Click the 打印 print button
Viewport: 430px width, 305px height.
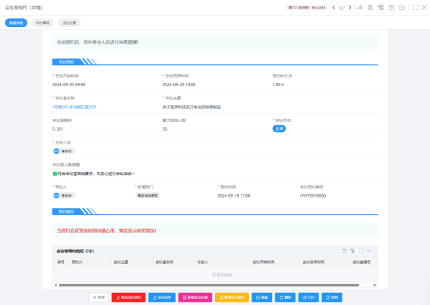pyautogui.click(x=308, y=298)
